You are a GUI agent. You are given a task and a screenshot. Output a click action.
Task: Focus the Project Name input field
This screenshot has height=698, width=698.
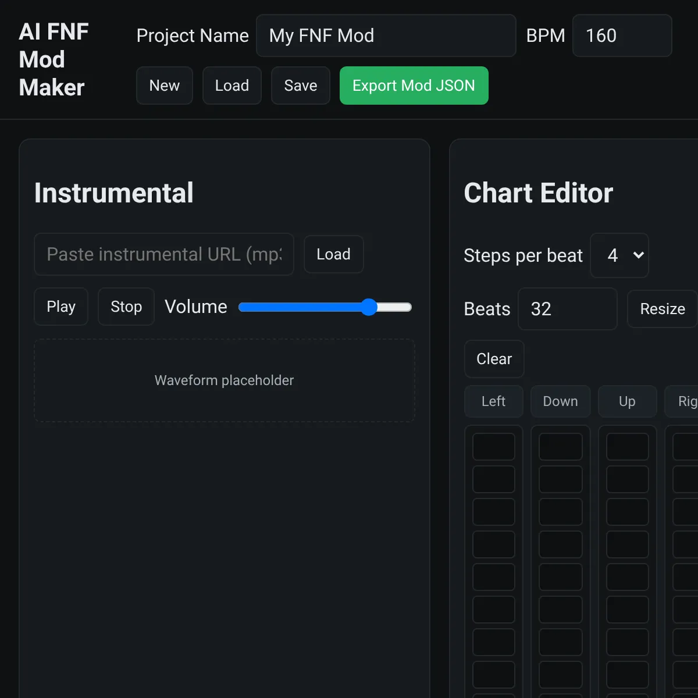[386, 35]
